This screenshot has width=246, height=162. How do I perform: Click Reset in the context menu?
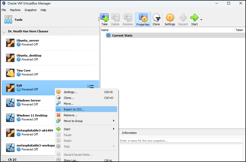click(x=86, y=141)
